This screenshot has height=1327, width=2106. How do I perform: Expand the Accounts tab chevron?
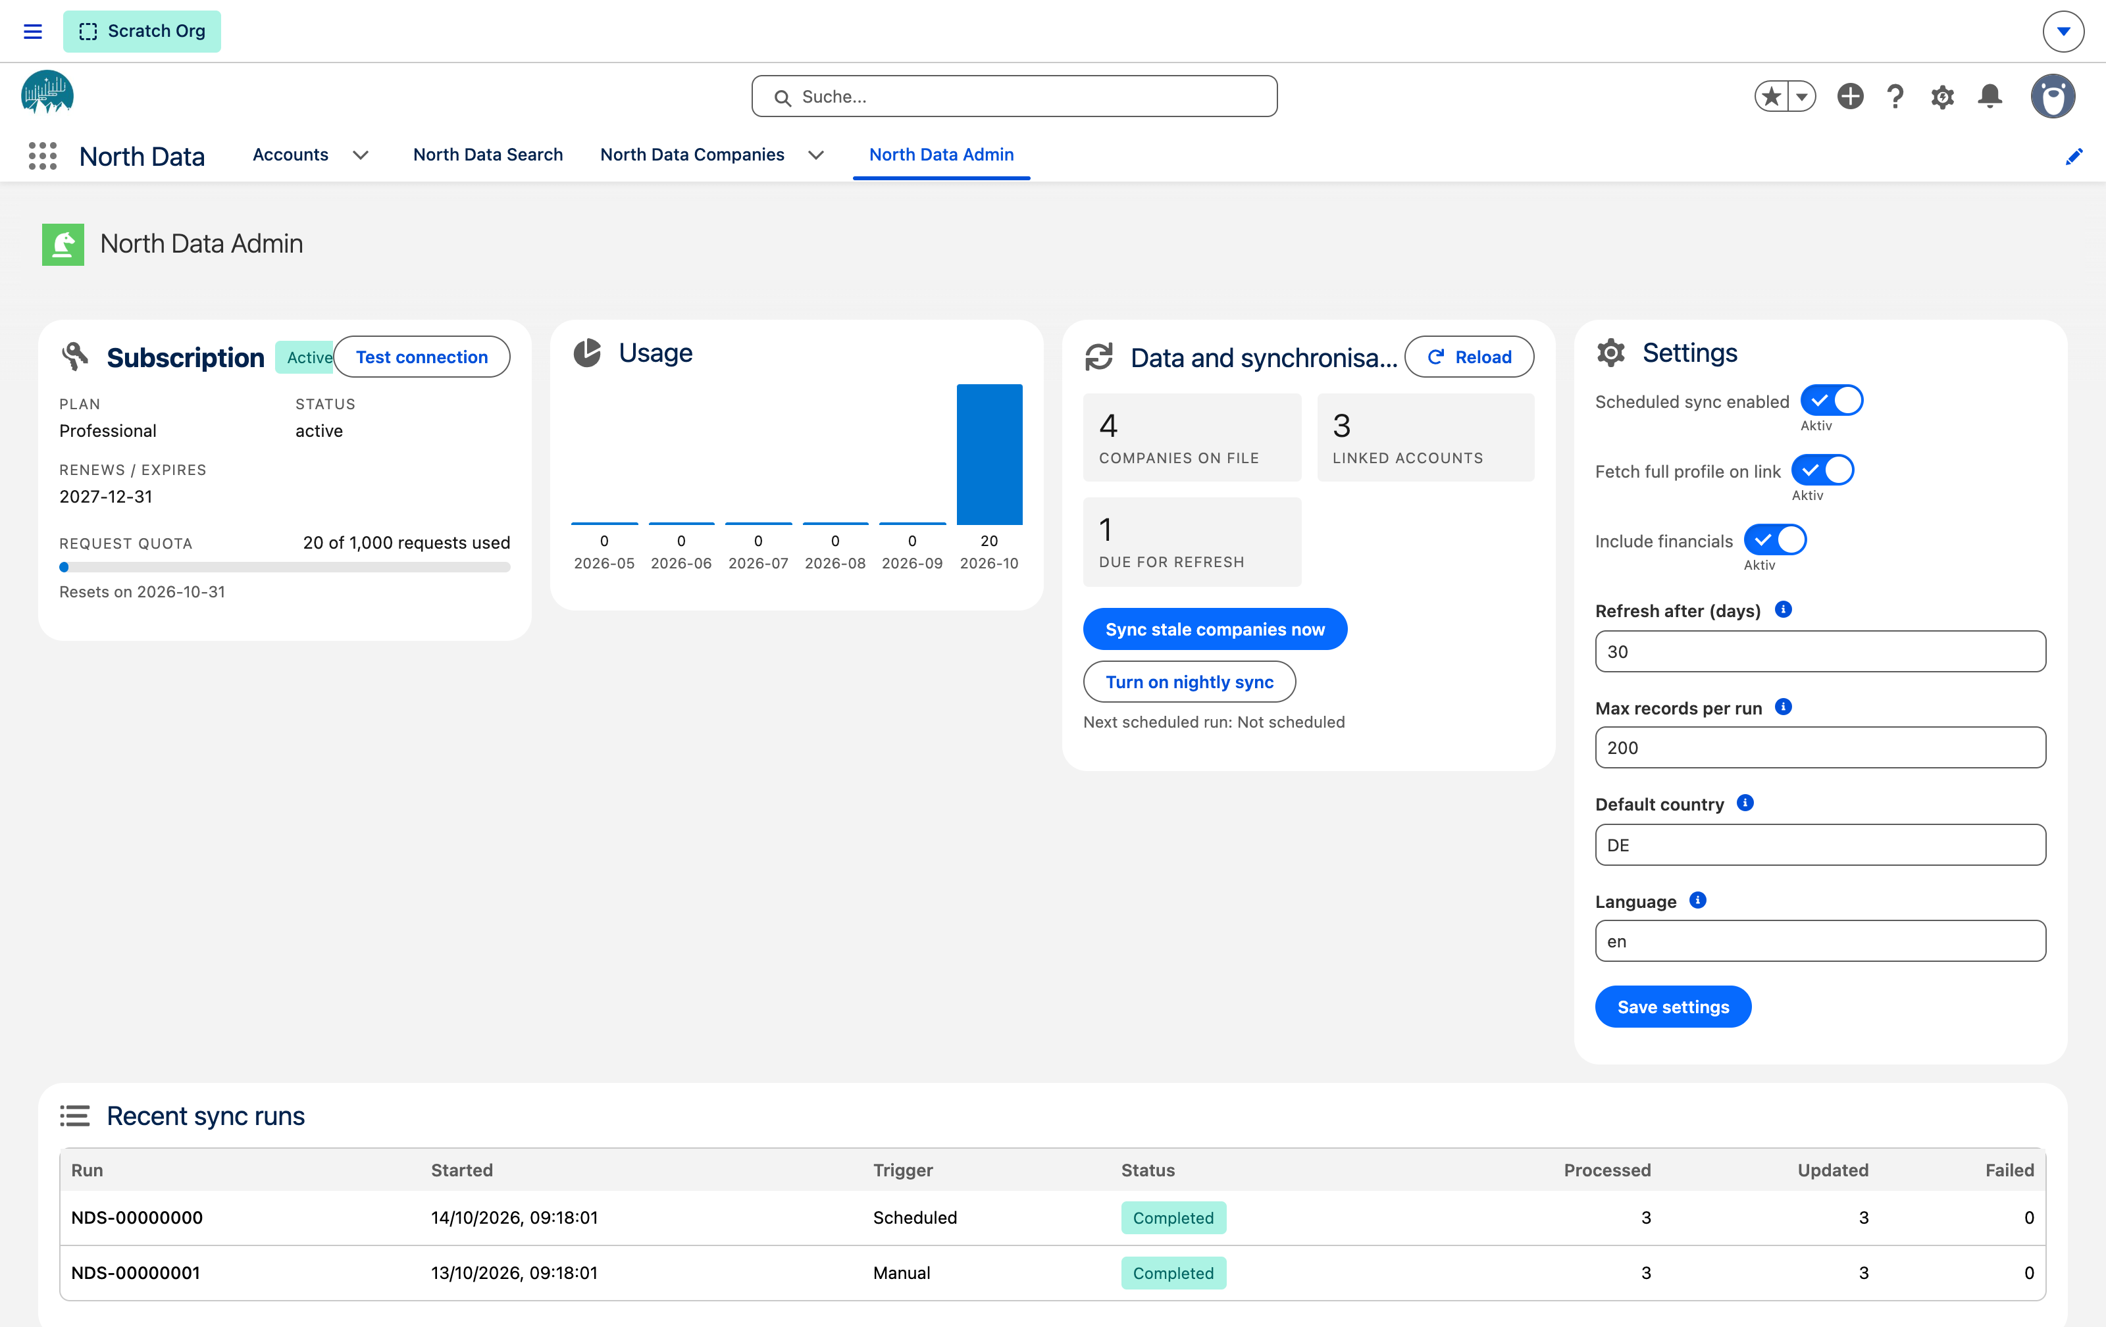click(x=361, y=156)
